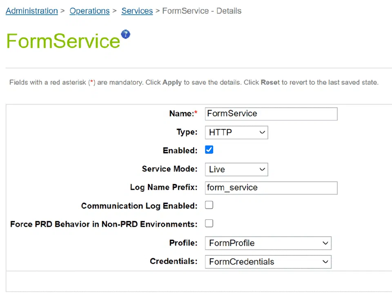Click the Credentials label
This screenshot has width=392, height=297.
[x=174, y=261]
